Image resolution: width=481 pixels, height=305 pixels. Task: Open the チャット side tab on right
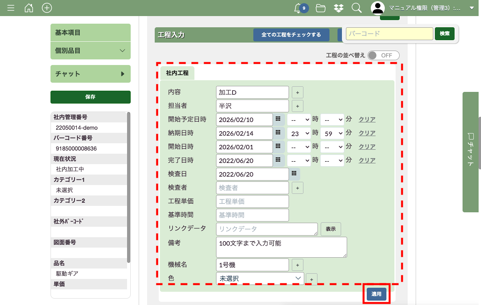pyautogui.click(x=471, y=152)
